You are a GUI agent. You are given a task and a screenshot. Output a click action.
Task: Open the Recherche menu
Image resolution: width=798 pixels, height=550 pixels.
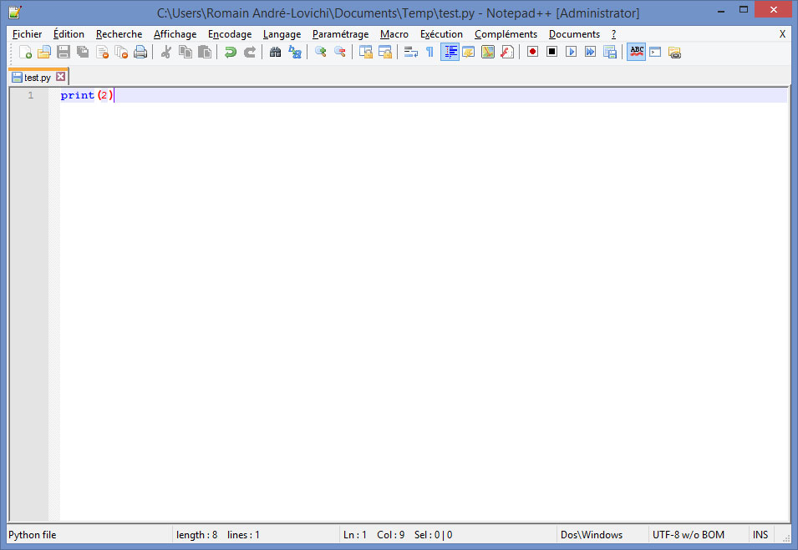pos(119,34)
